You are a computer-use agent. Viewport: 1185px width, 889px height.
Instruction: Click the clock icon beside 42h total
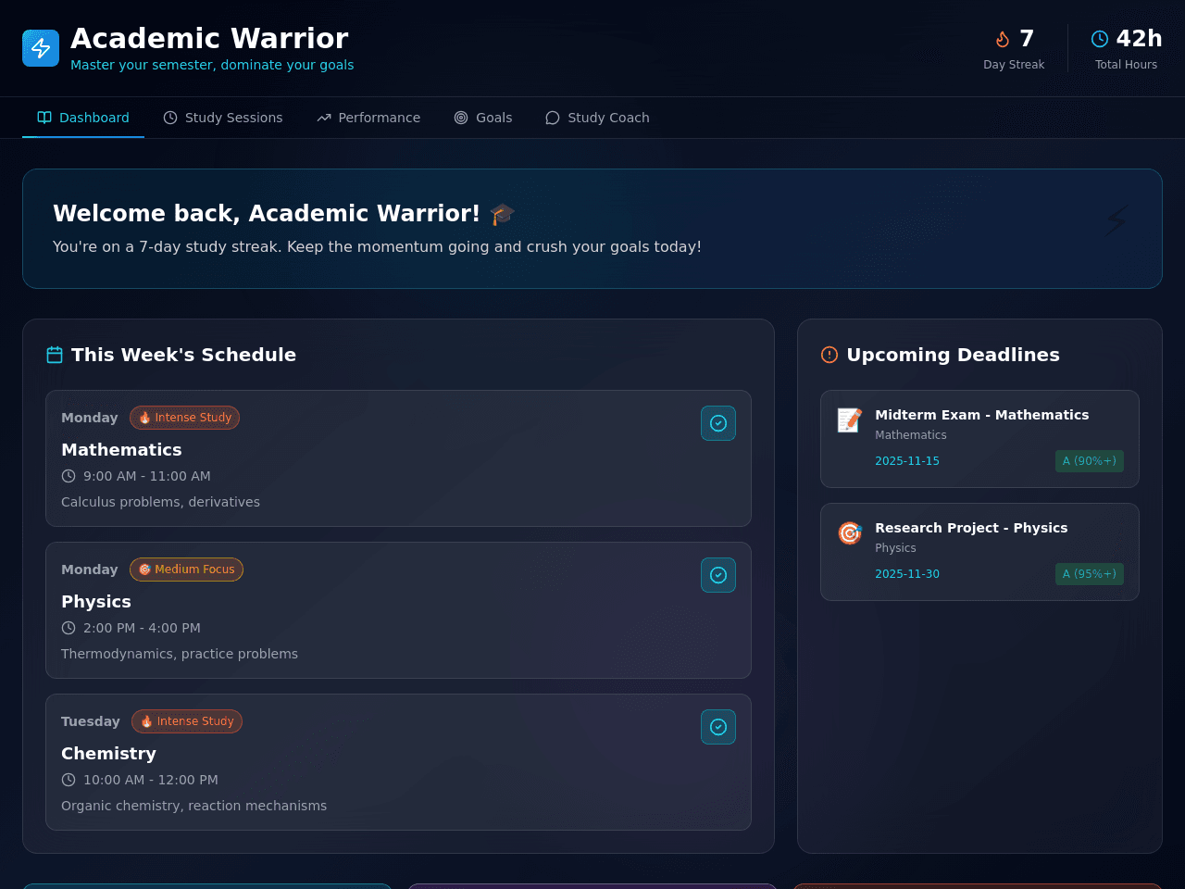[x=1100, y=39]
